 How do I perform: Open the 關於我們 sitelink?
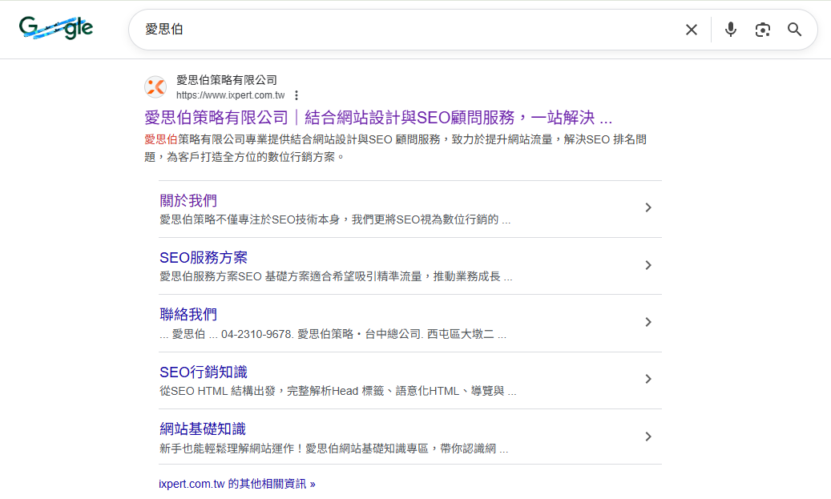pos(188,200)
